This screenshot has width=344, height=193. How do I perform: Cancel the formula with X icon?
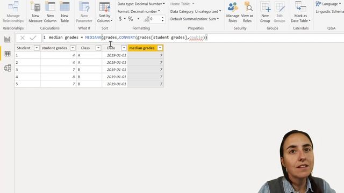tap(23, 38)
